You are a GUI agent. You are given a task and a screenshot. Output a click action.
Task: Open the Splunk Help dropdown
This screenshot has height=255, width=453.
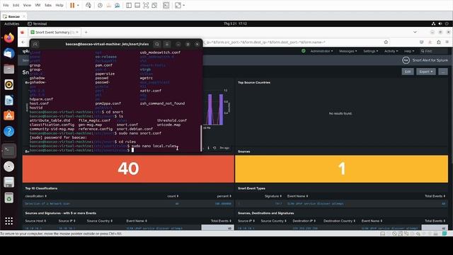(x=409, y=51)
